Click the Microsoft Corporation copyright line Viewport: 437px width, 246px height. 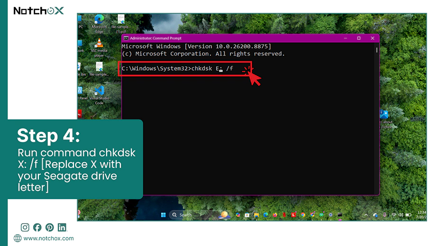tap(203, 54)
